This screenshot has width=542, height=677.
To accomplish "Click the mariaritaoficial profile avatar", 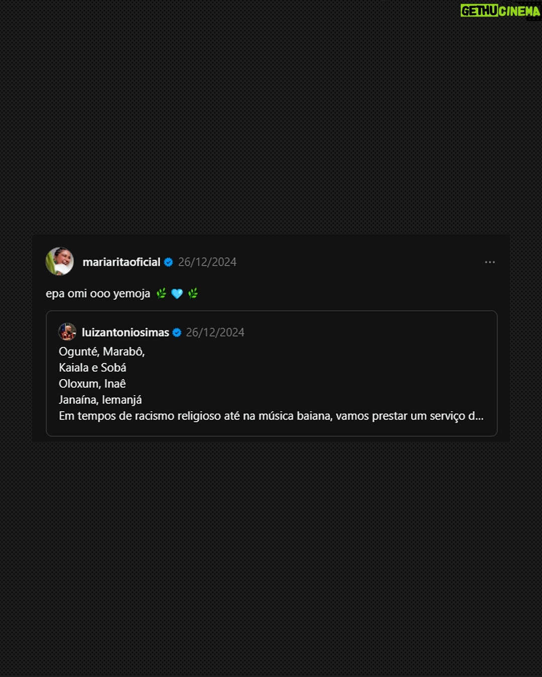I will coord(60,261).
